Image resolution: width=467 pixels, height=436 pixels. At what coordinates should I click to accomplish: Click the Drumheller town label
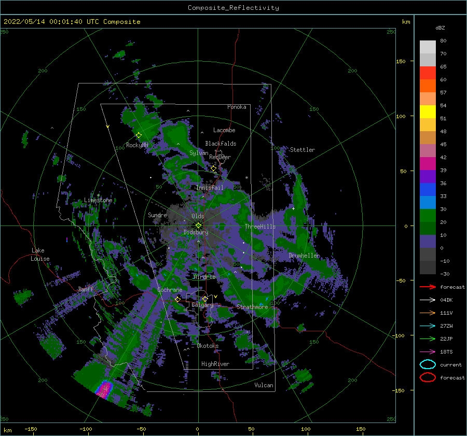(x=304, y=256)
